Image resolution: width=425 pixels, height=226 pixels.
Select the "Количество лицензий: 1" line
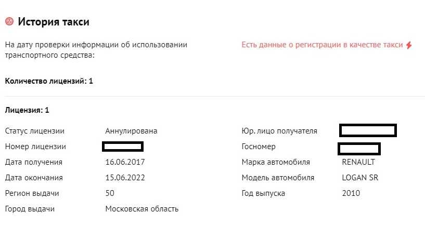point(49,81)
